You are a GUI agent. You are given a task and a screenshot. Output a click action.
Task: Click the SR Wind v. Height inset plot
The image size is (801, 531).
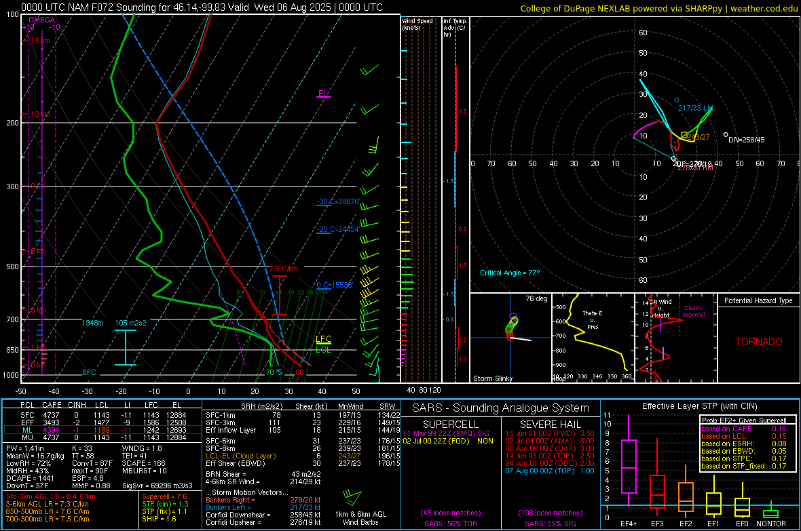(676, 338)
